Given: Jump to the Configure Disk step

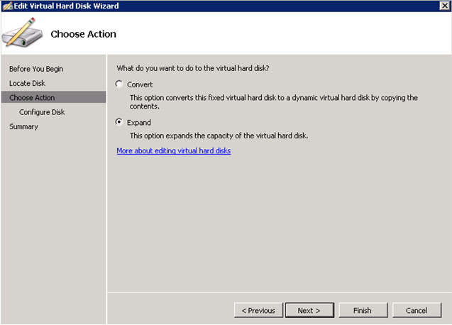Looking at the screenshot, I should pos(42,112).
